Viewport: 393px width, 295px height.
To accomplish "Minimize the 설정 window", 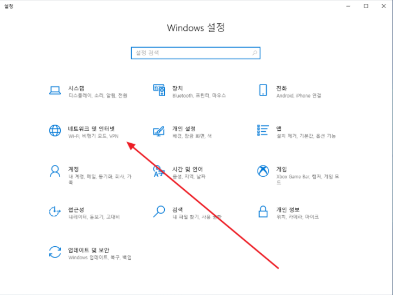I will (x=348, y=6).
